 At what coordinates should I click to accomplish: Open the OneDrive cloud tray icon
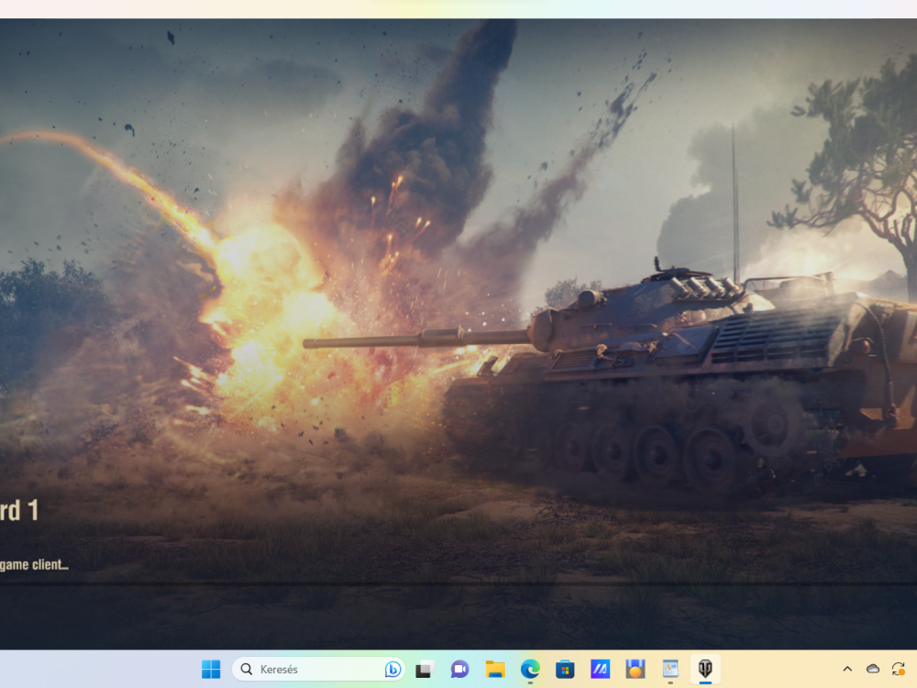coord(873,669)
